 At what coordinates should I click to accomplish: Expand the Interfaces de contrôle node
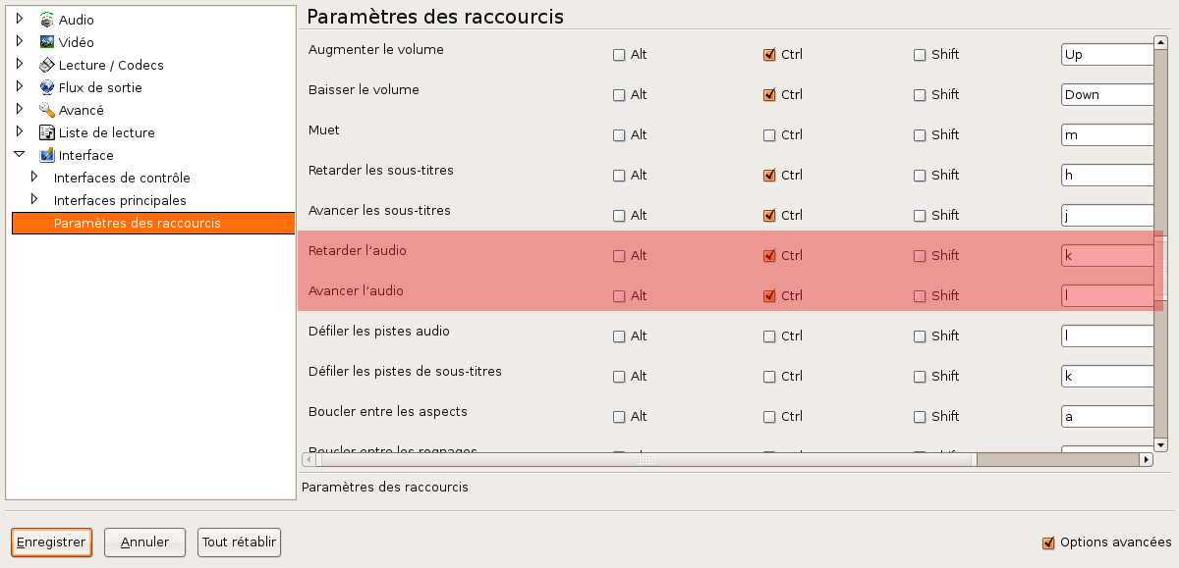(34, 177)
